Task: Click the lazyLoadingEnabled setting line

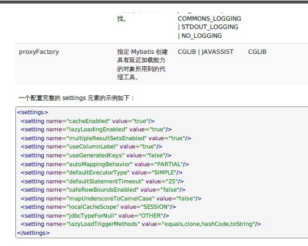Action: click(x=96, y=130)
